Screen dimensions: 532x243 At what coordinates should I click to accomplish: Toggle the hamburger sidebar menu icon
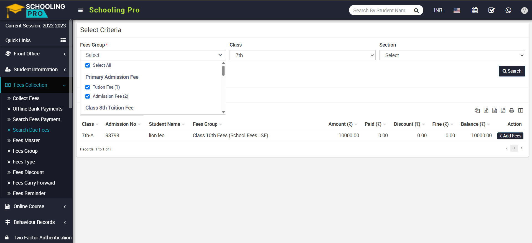80,11
